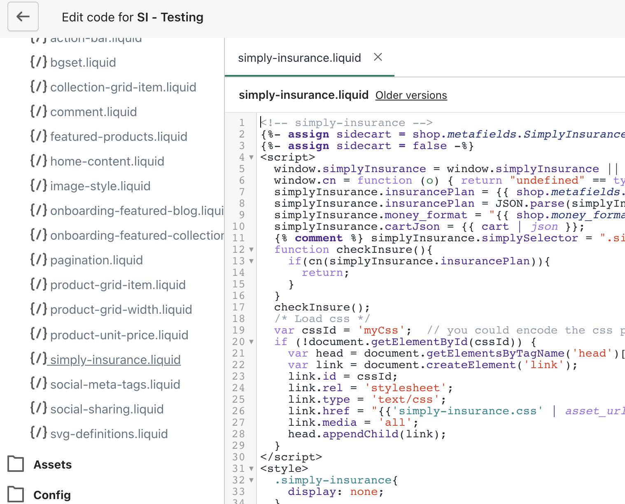625x504 pixels.
Task: Expand the Assets folder
Action: click(x=52, y=464)
